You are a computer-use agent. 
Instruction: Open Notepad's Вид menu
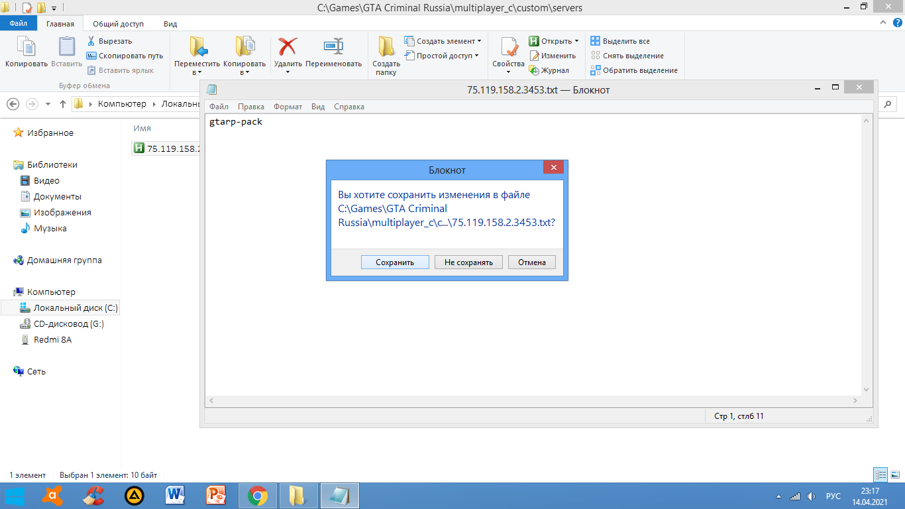tap(318, 107)
